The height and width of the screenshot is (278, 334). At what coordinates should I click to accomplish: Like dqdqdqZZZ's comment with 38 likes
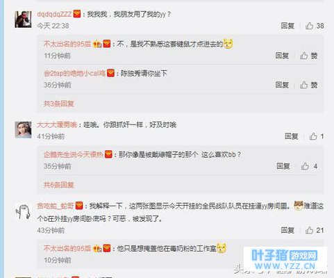click(x=315, y=26)
